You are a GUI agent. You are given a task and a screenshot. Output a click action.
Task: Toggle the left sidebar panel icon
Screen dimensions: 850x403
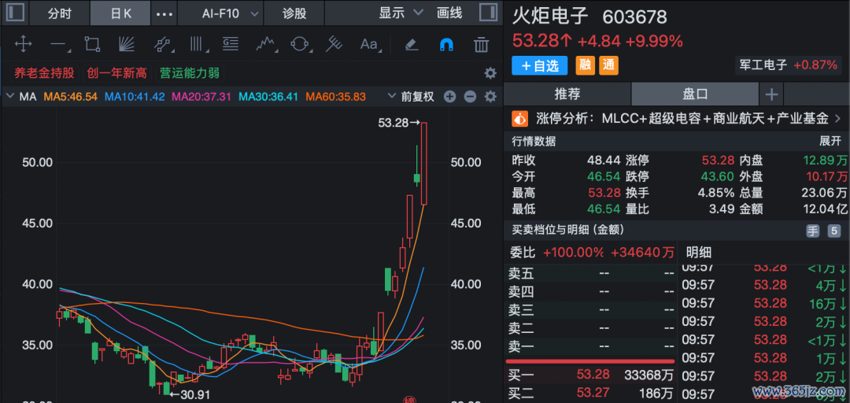[15, 13]
